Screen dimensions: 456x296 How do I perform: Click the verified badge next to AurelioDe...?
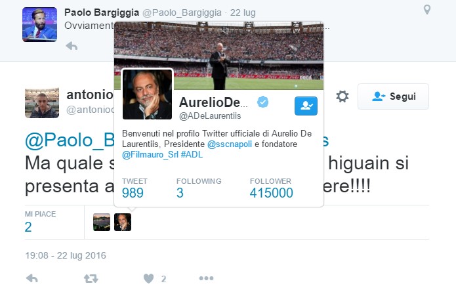263,102
